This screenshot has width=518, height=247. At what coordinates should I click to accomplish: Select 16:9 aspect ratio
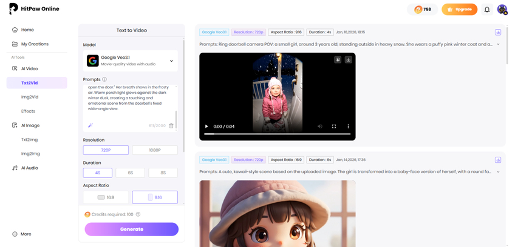(106, 197)
